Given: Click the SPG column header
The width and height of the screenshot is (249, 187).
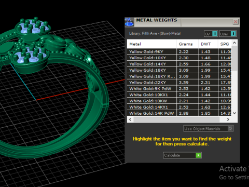Looking at the screenshot, I should coord(225,44).
